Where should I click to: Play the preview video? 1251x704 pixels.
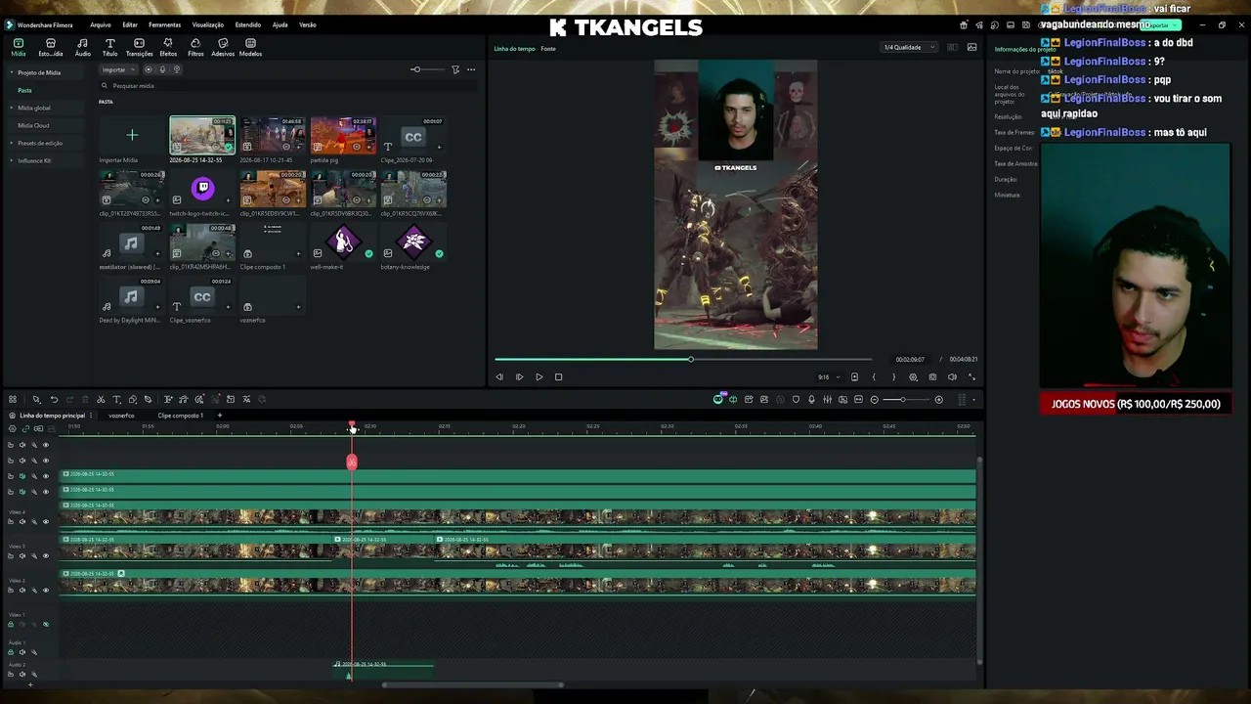539,376
